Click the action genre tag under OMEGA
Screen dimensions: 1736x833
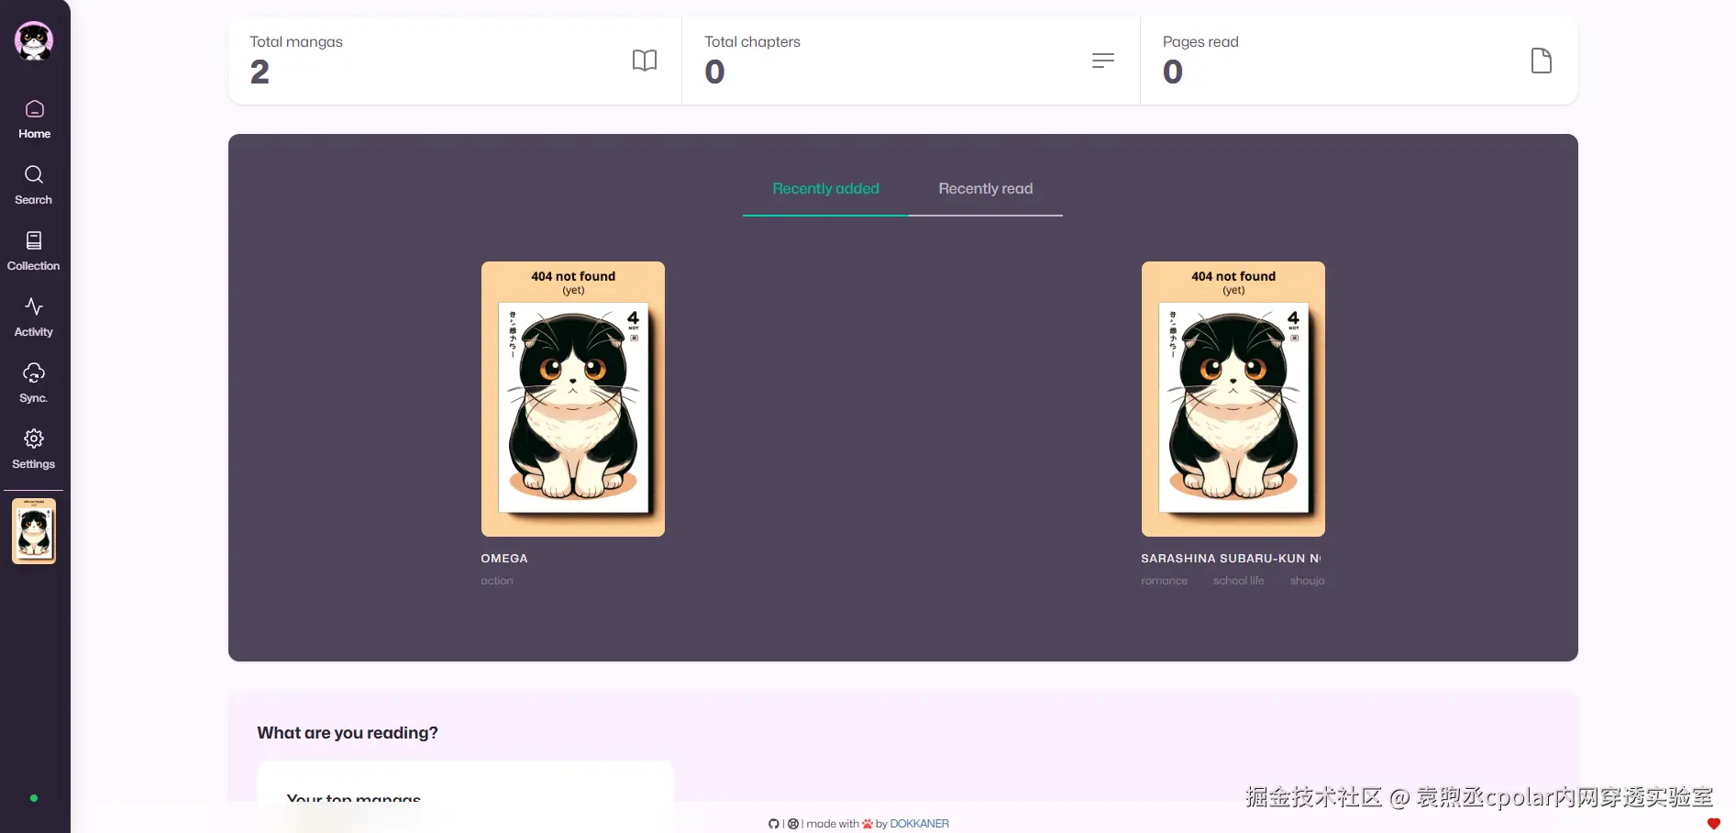497,581
